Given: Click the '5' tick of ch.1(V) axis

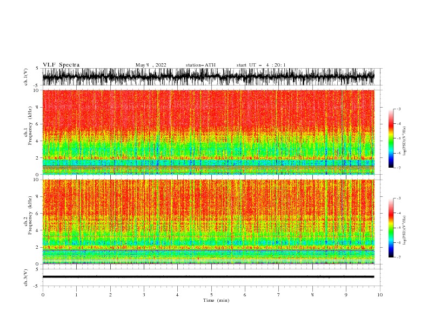Looking at the screenshot, I should pyautogui.click(x=37, y=68).
